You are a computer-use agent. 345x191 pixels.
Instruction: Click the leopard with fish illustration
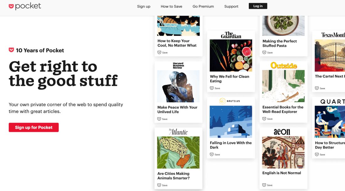click(x=178, y=152)
